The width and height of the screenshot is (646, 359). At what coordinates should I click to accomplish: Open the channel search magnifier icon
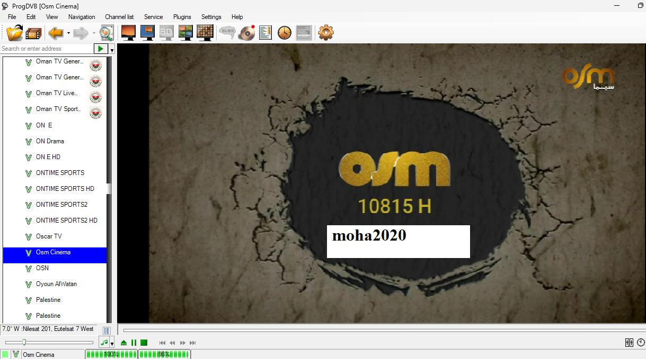pos(107,33)
